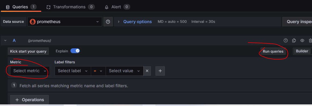Click query name A

pos(14,41)
